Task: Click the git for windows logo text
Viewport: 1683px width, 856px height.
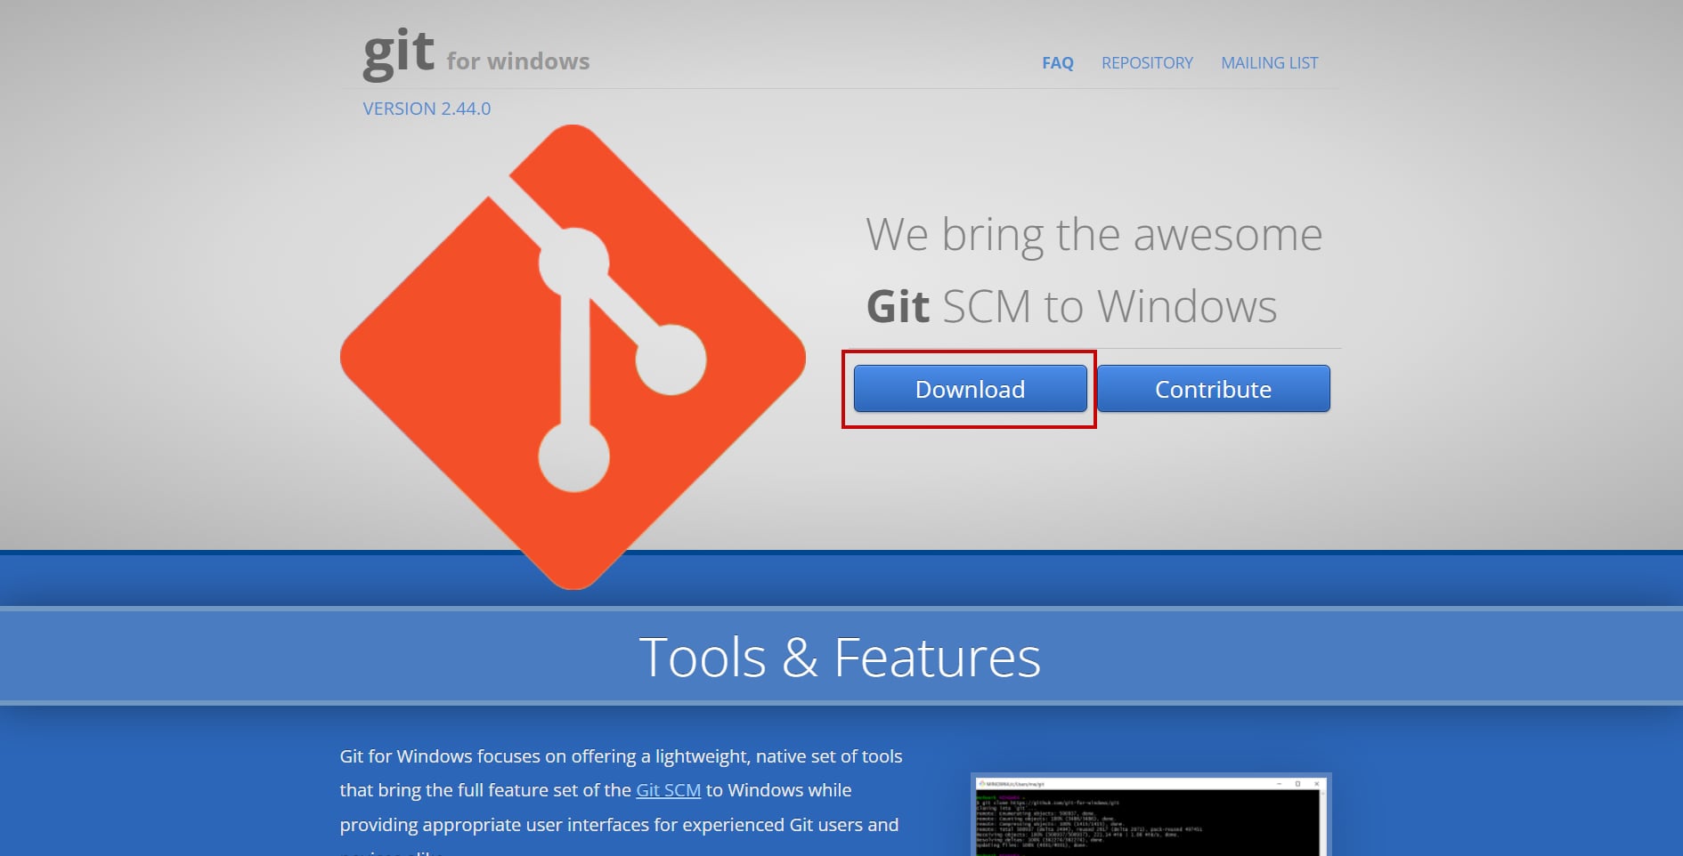Action: 476,55
